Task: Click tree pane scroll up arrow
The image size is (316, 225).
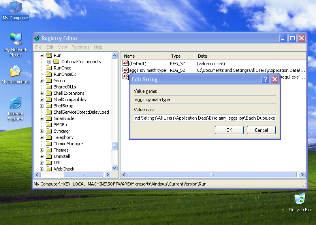Action: [114, 55]
